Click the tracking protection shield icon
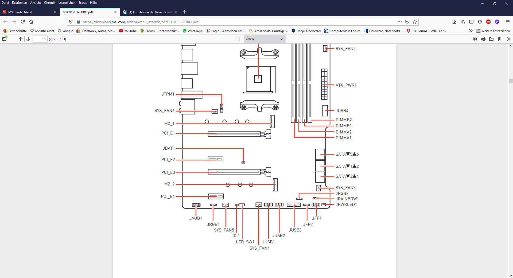This screenshot has width=513, height=278. [x=71, y=22]
